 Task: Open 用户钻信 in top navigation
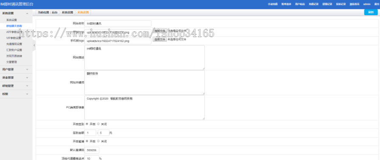tap(300, 4)
